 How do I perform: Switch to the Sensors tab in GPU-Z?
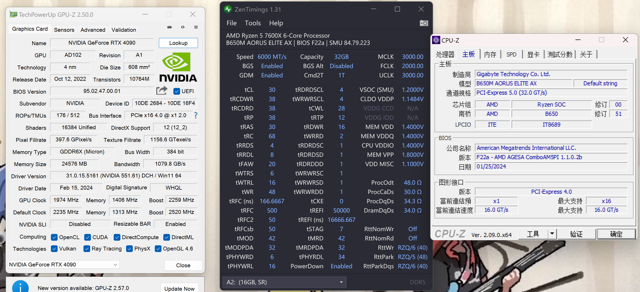(64, 30)
